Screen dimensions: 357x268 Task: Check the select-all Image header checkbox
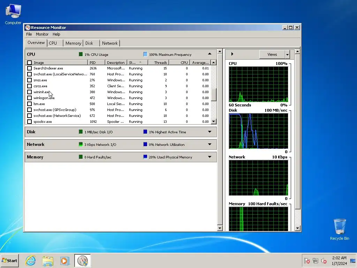click(29, 62)
